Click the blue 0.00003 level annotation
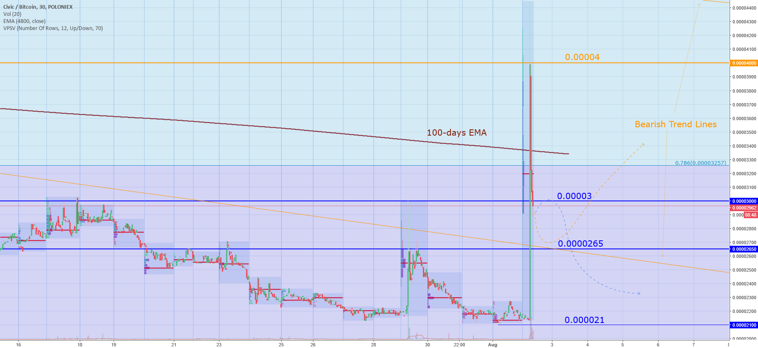The height and width of the screenshot is (348, 758). 575,196
